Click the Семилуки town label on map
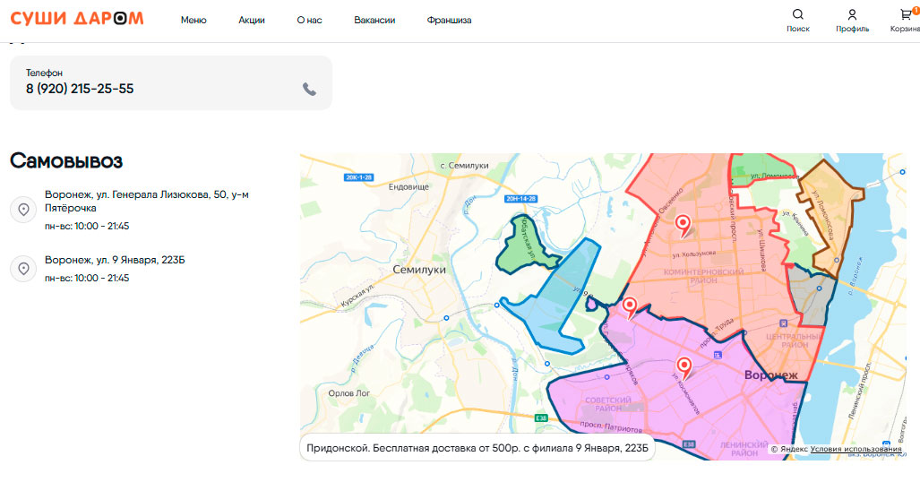This screenshot has height=482, width=920. pos(419,270)
